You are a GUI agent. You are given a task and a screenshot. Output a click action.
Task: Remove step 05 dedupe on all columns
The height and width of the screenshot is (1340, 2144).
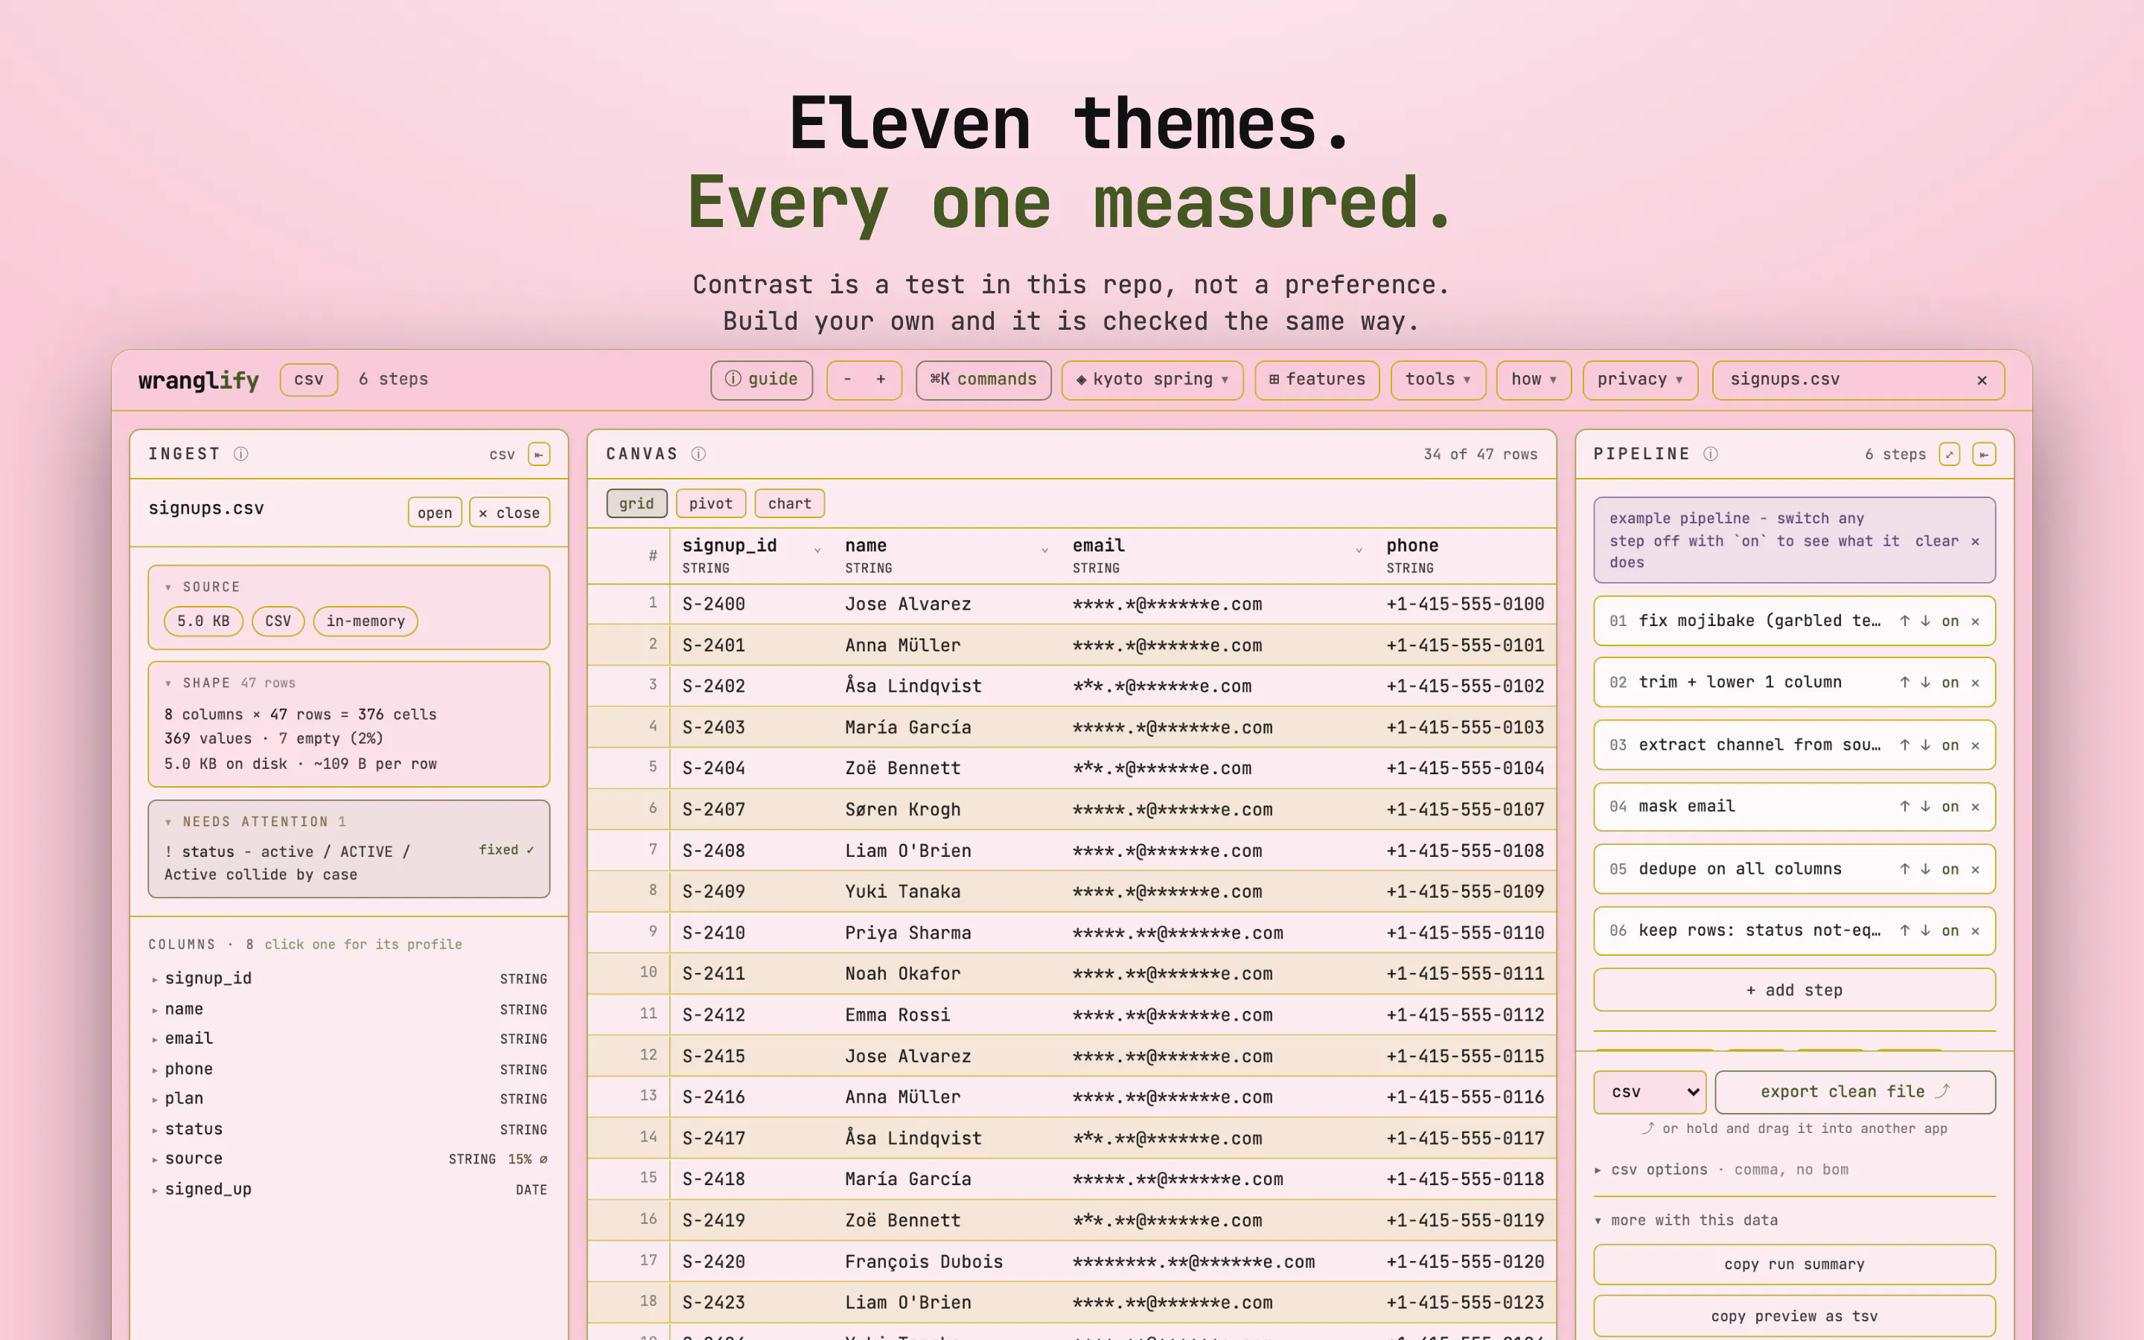pyautogui.click(x=1975, y=870)
